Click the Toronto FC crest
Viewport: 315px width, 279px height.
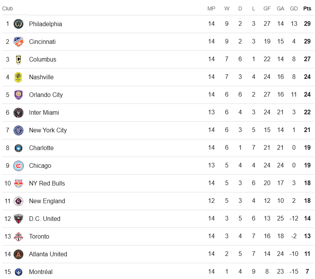(x=18, y=236)
